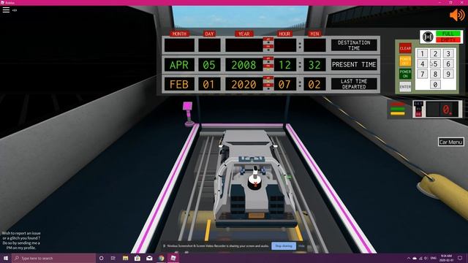Open the Roblox hamburger menu

tap(6, 9)
